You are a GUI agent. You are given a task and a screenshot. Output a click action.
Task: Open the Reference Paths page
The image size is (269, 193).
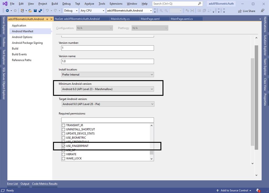[x=22, y=60]
